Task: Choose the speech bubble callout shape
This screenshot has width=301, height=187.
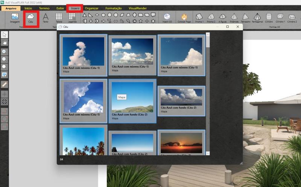Action: 153,15
